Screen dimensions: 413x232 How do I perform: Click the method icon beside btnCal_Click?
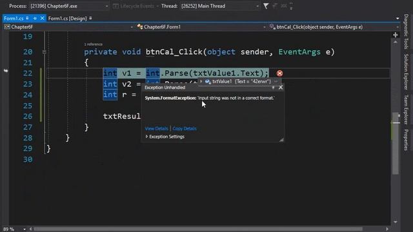click(272, 27)
